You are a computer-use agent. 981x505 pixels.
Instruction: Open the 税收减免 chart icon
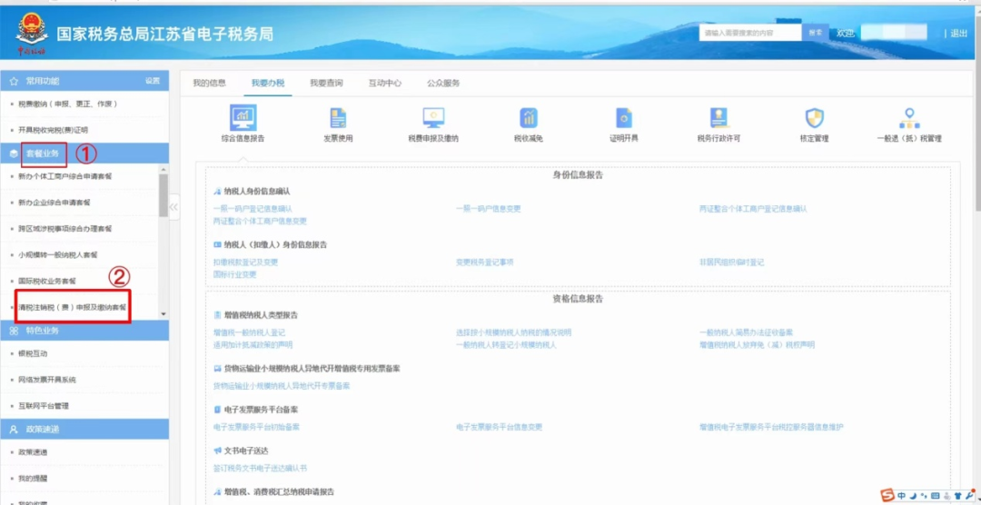(x=529, y=118)
